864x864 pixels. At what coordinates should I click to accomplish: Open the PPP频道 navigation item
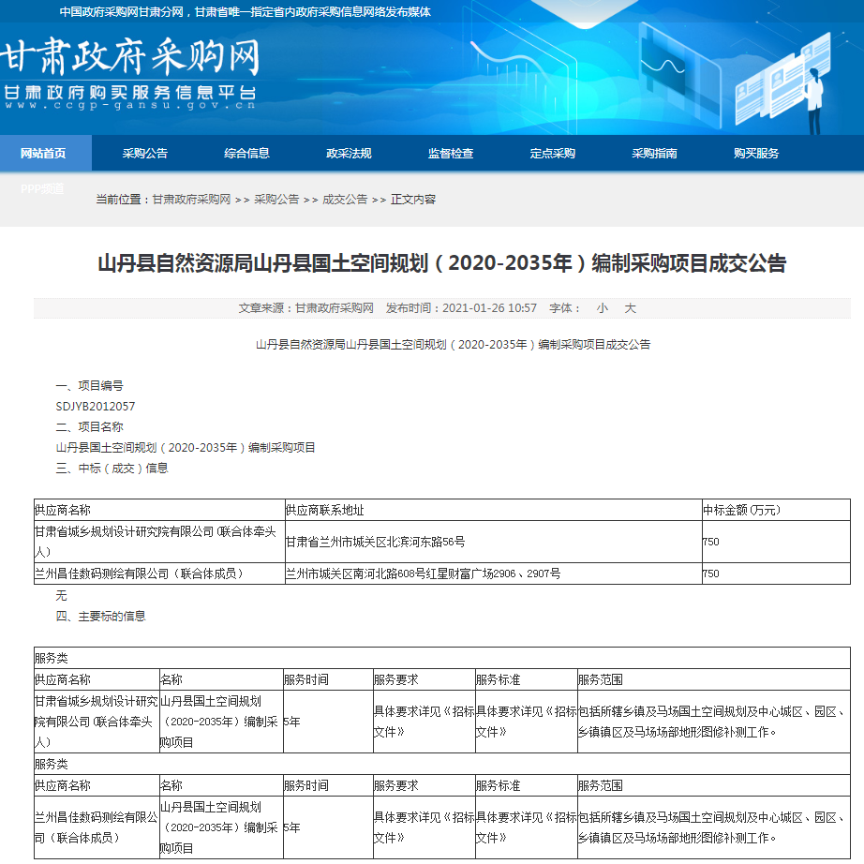tap(42, 188)
